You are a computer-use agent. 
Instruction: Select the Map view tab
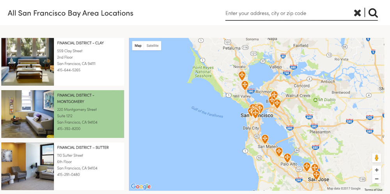click(x=138, y=46)
